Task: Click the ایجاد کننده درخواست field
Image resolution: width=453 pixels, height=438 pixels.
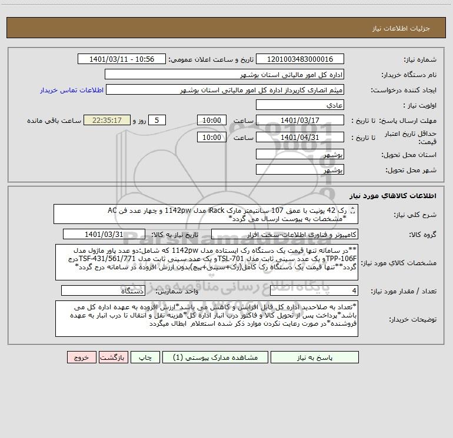Action: (225, 89)
